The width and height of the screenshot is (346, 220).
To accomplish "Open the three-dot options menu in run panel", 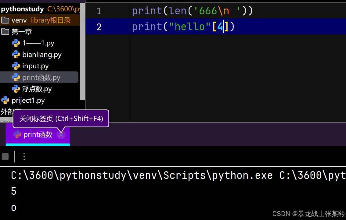I will coord(24,157).
